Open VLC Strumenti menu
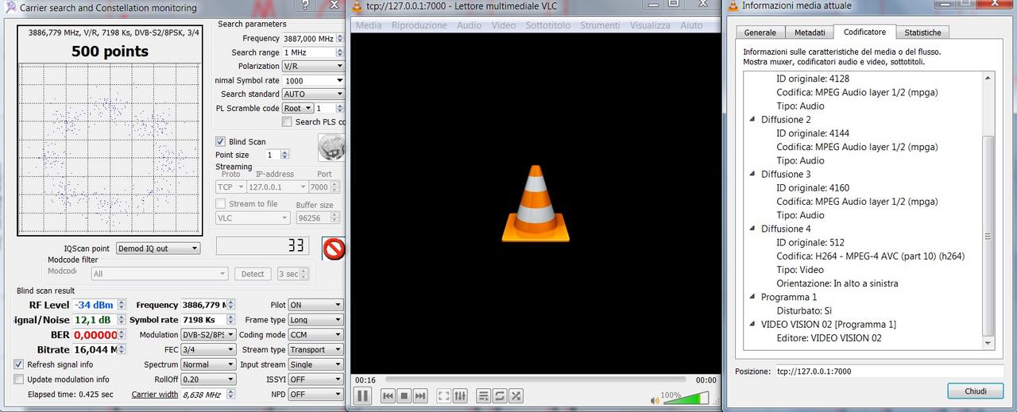1017x412 pixels. pos(600,25)
